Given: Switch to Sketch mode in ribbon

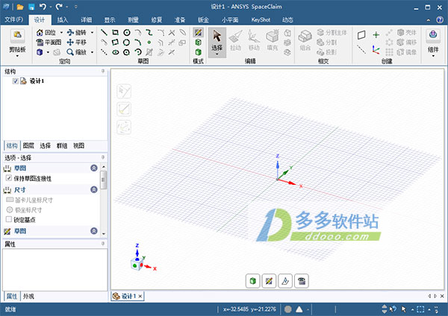Looking at the screenshot, I should pyautogui.click(x=198, y=33).
